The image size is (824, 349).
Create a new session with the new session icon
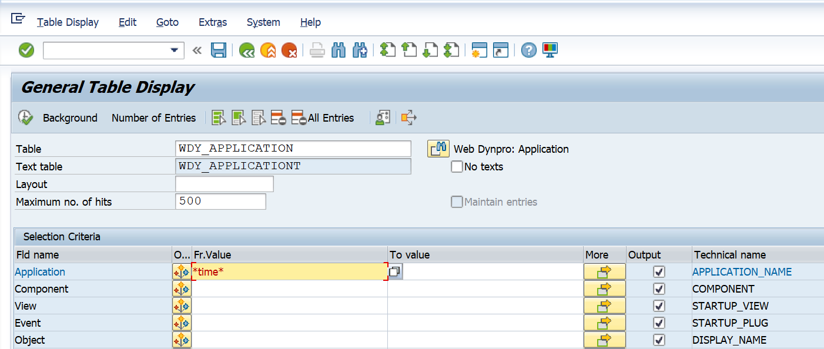478,50
